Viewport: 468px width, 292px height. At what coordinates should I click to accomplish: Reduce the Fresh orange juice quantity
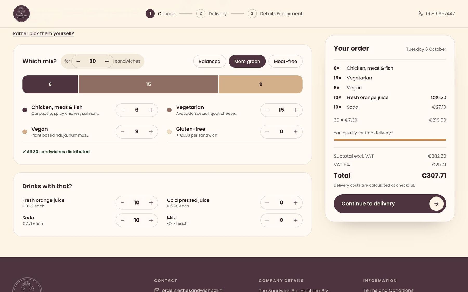coord(122,203)
